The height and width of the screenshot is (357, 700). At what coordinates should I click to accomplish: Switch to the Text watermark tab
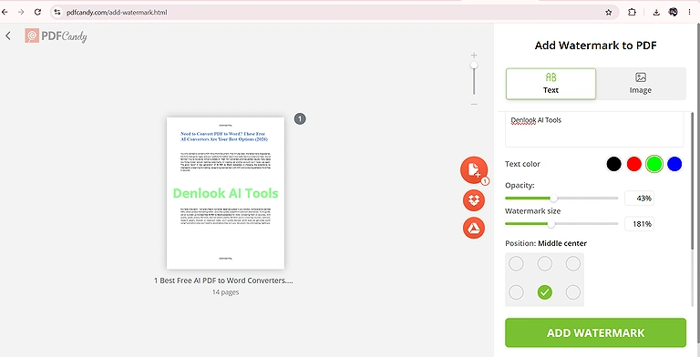[551, 84]
